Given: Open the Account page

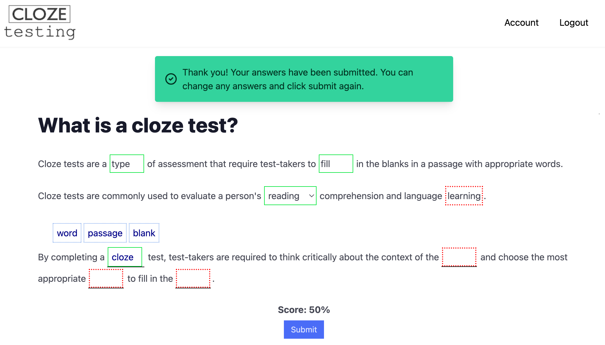Looking at the screenshot, I should [x=521, y=23].
